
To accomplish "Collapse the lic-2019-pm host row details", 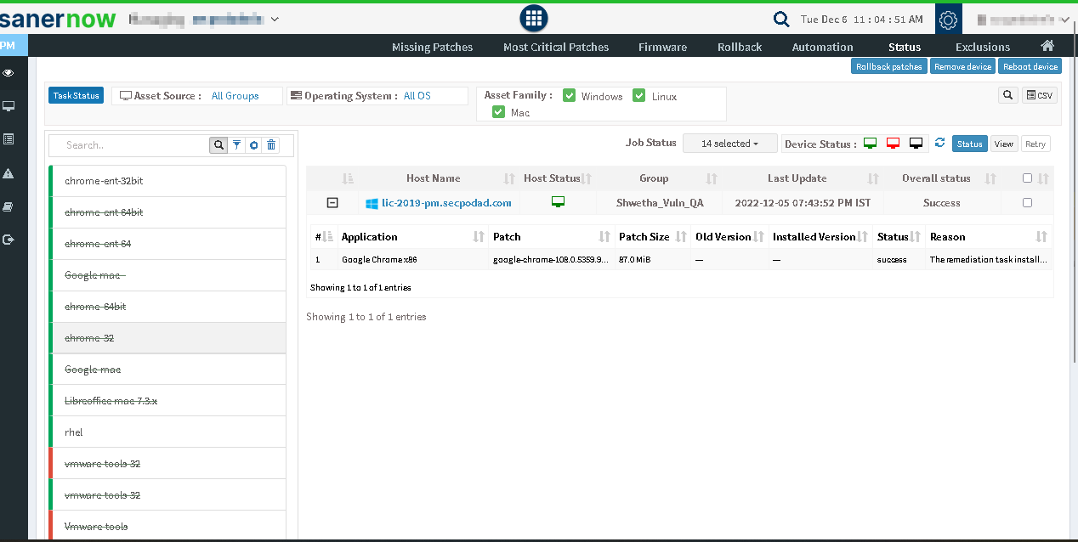I will 332,203.
